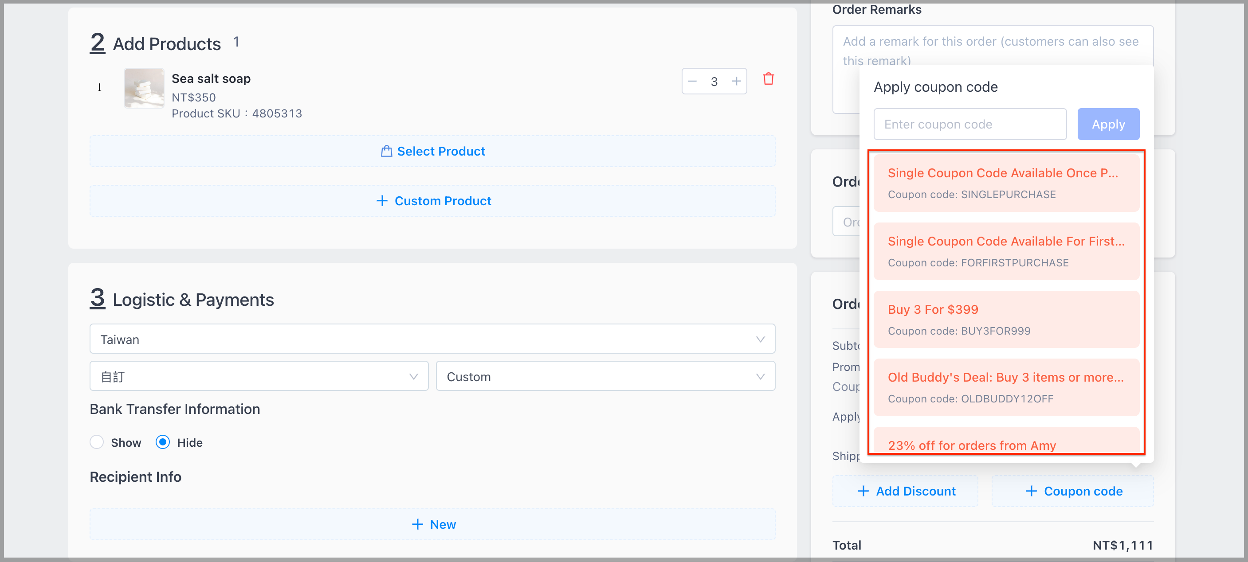
Task: Open the Custom payment dropdown
Action: pyautogui.click(x=605, y=376)
